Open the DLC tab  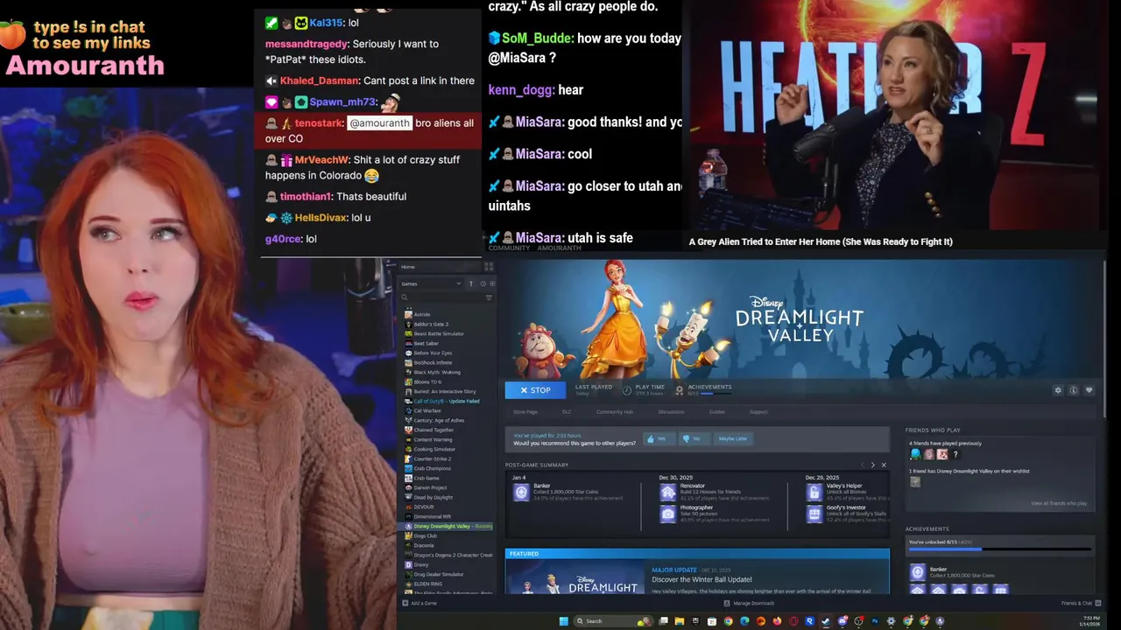[x=567, y=412]
